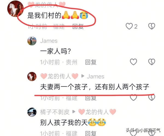
Task: Open the 橘子不剥皮 username link
Action: click(55, 112)
